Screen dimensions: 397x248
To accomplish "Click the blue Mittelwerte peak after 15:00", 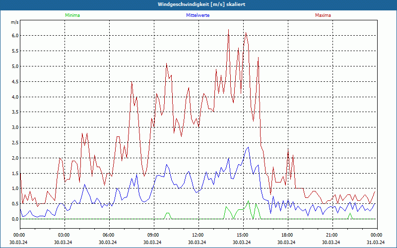I will coord(248,147).
